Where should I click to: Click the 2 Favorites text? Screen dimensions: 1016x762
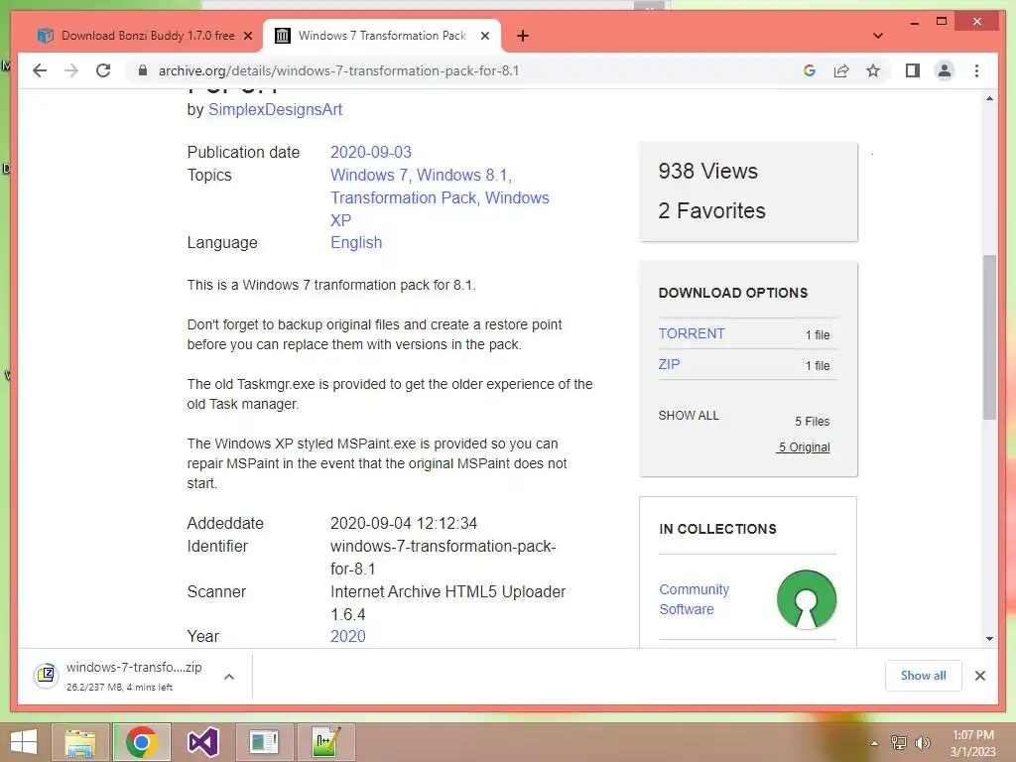[711, 210]
